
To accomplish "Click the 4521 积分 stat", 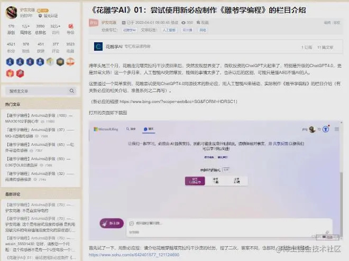I will point(11,48).
